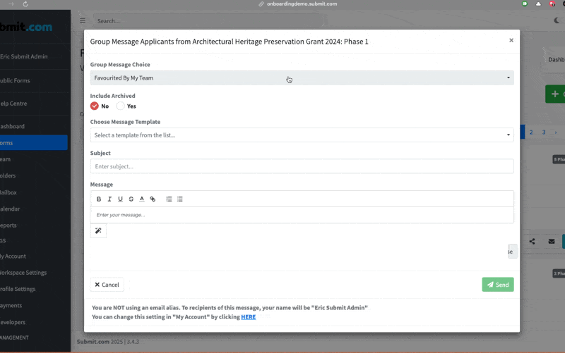This screenshot has height=353, width=565.
Task: Click the green Send button
Action: pos(498,285)
